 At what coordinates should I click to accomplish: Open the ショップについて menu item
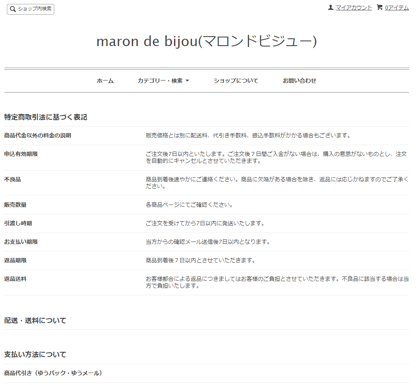(236, 81)
